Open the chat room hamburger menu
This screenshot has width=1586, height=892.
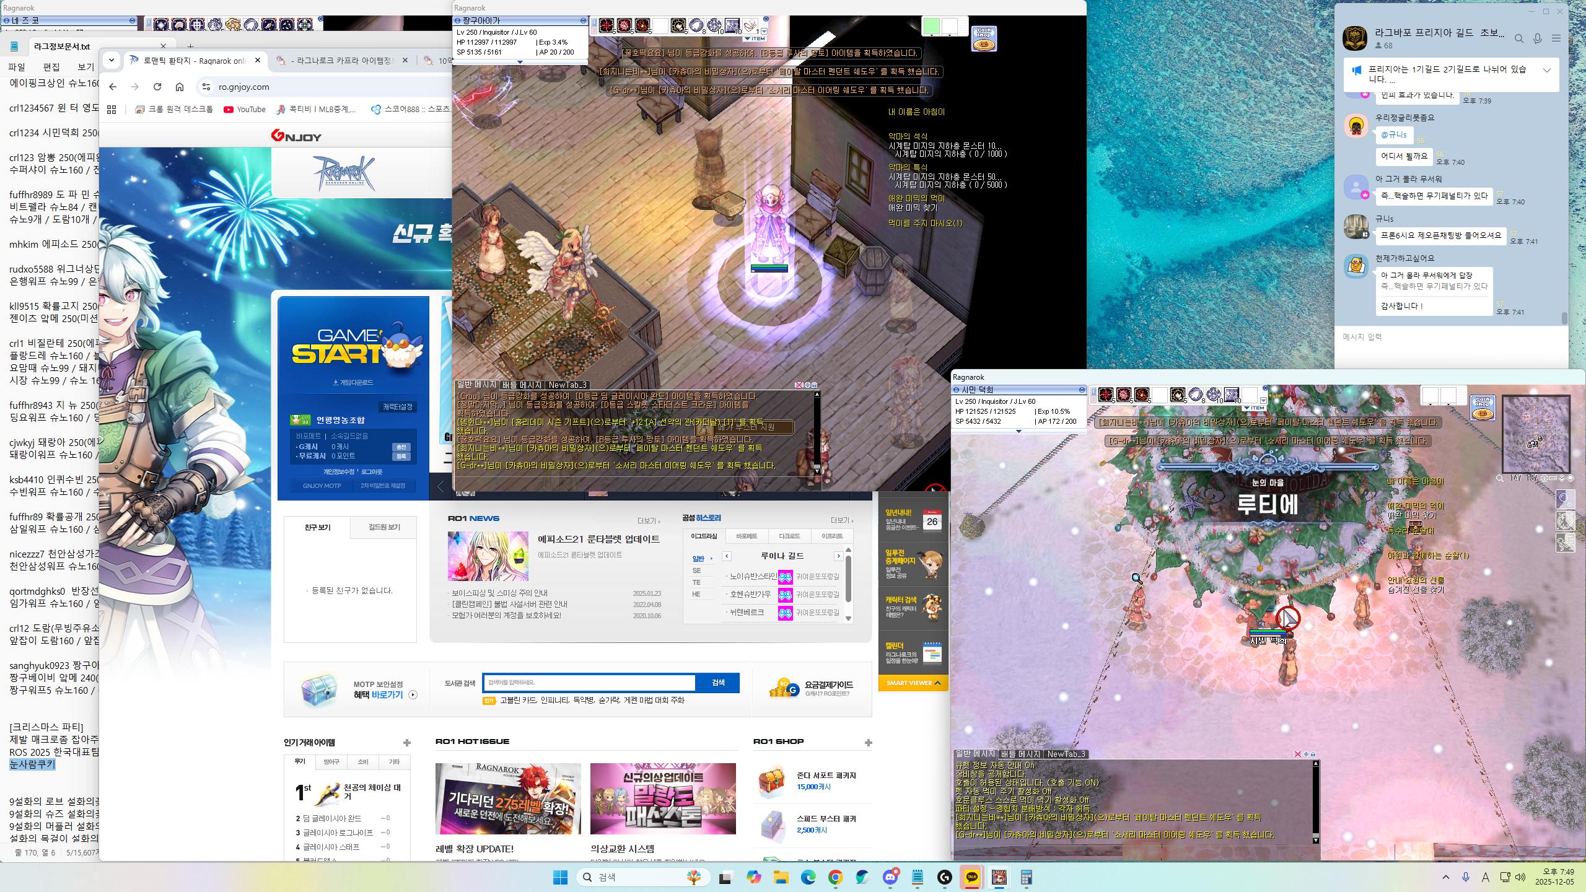coord(1556,38)
